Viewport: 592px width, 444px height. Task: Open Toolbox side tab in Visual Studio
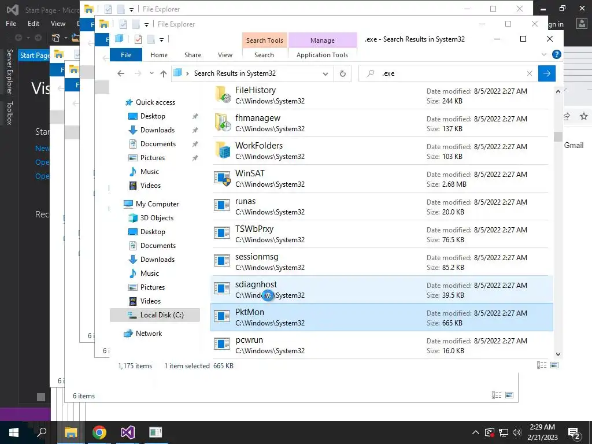9,113
